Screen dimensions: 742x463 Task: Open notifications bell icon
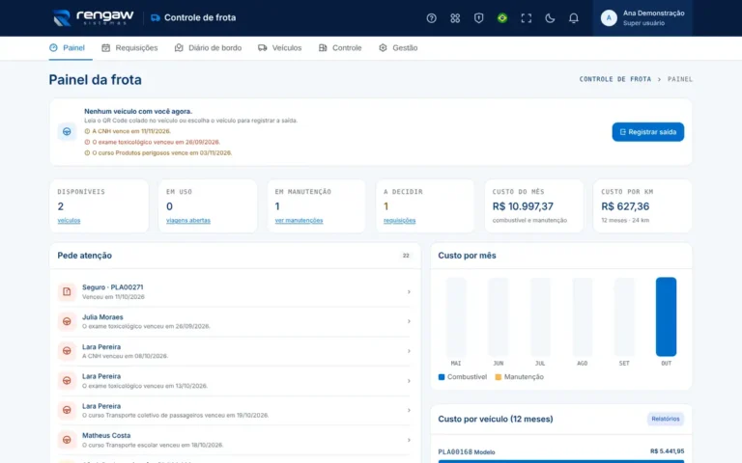[x=573, y=18]
